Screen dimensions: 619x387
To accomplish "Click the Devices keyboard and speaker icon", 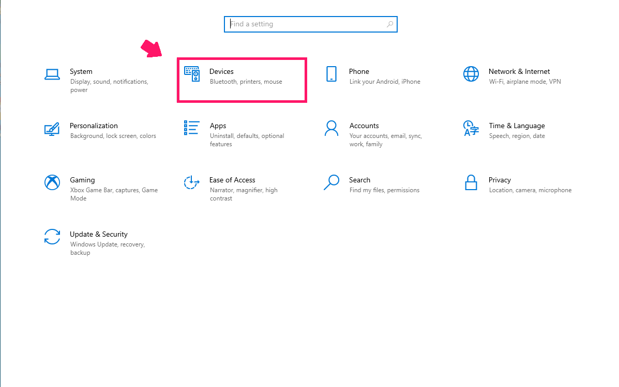I will pyautogui.click(x=192, y=74).
